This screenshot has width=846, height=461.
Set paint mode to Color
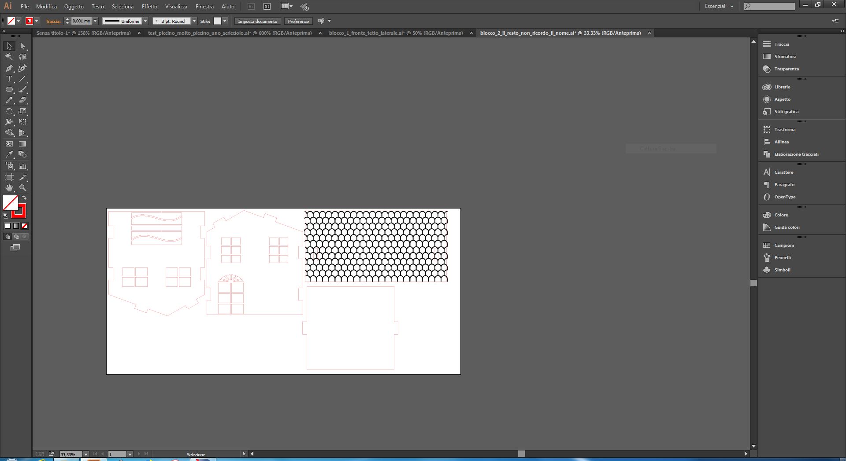pyautogui.click(x=7, y=226)
